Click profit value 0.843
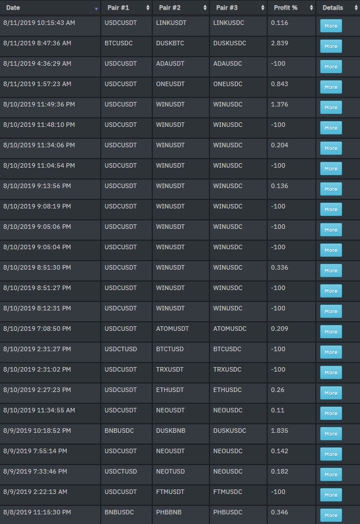Viewport: 360px width, 524px height. [280, 84]
